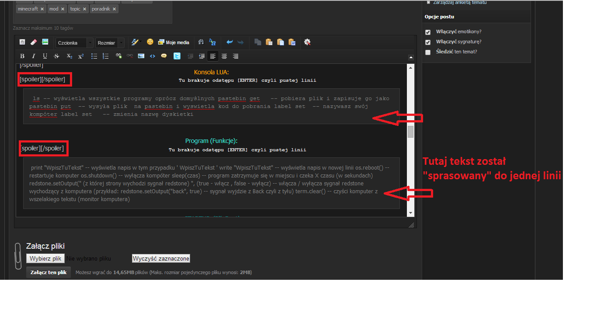Toggle Włączyć emotikony checkbox

point(428,32)
